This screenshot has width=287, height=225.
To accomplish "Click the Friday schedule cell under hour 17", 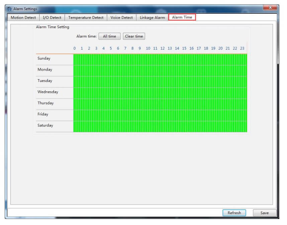I will tap(200, 115).
